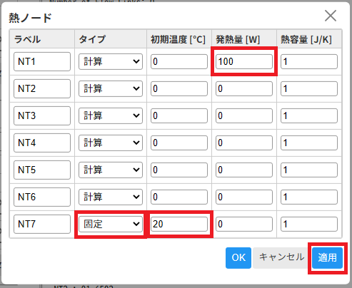Focus NT1 初期温度 input field
The width and height of the screenshot is (352, 288).
(x=179, y=61)
